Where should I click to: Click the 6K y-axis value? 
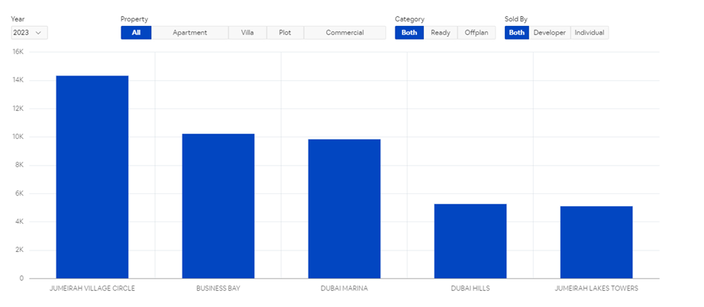click(19, 193)
